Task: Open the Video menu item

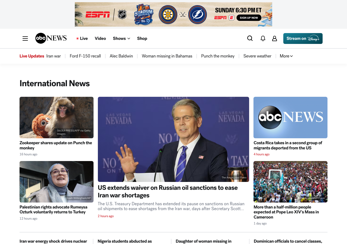Action: [100, 38]
